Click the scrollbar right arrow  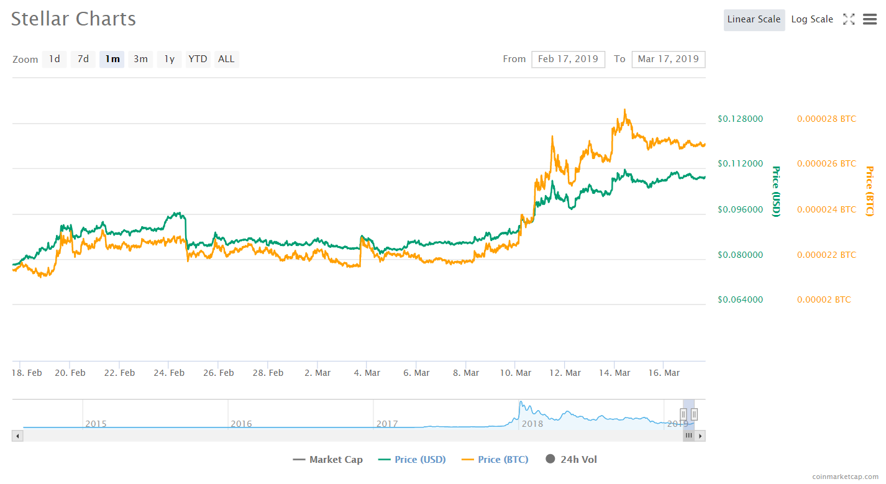[x=700, y=436]
